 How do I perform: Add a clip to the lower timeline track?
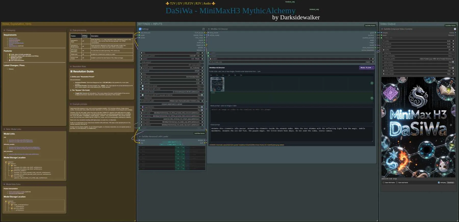coord(372,98)
